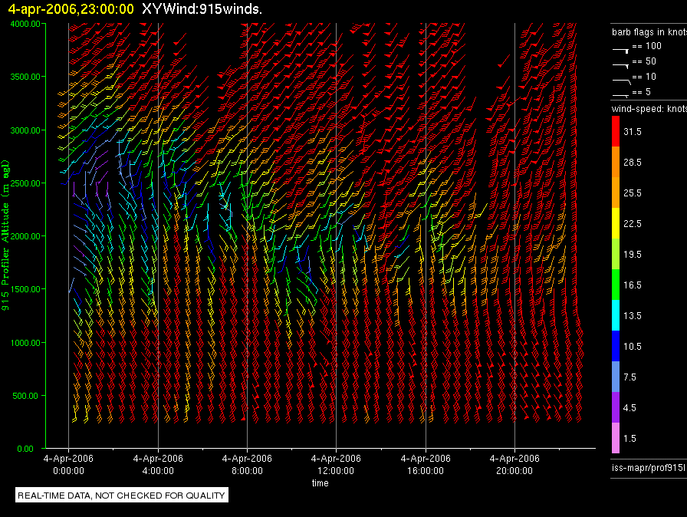Click the red 31.5 knots color swatch
This screenshot has width=687, height=517.
(616, 132)
